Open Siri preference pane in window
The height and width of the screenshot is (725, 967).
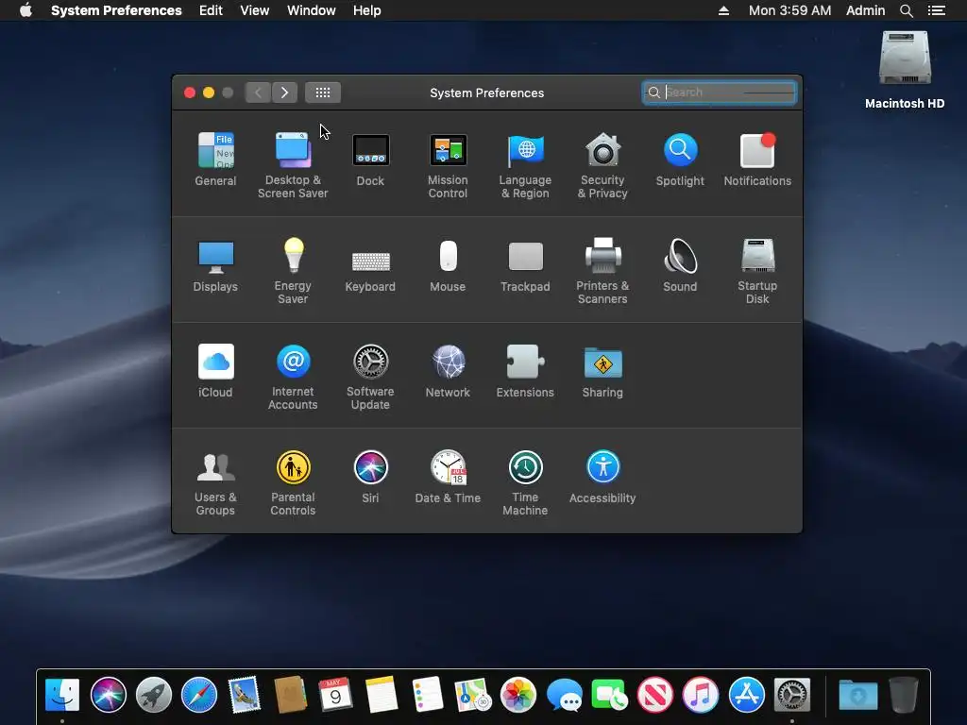tap(370, 477)
